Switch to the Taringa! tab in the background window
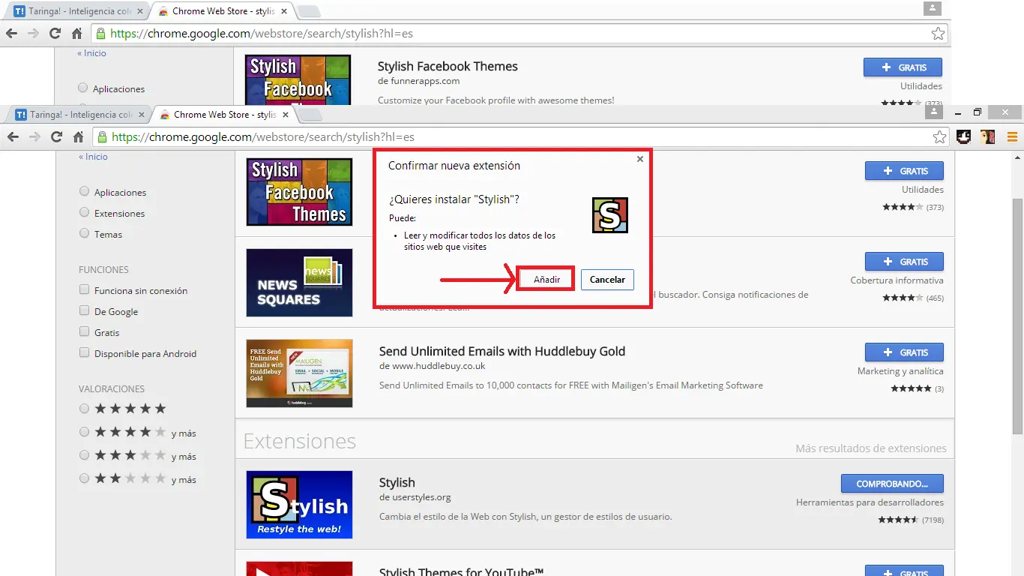Image resolution: width=1024 pixels, height=576 pixels. coord(77,11)
